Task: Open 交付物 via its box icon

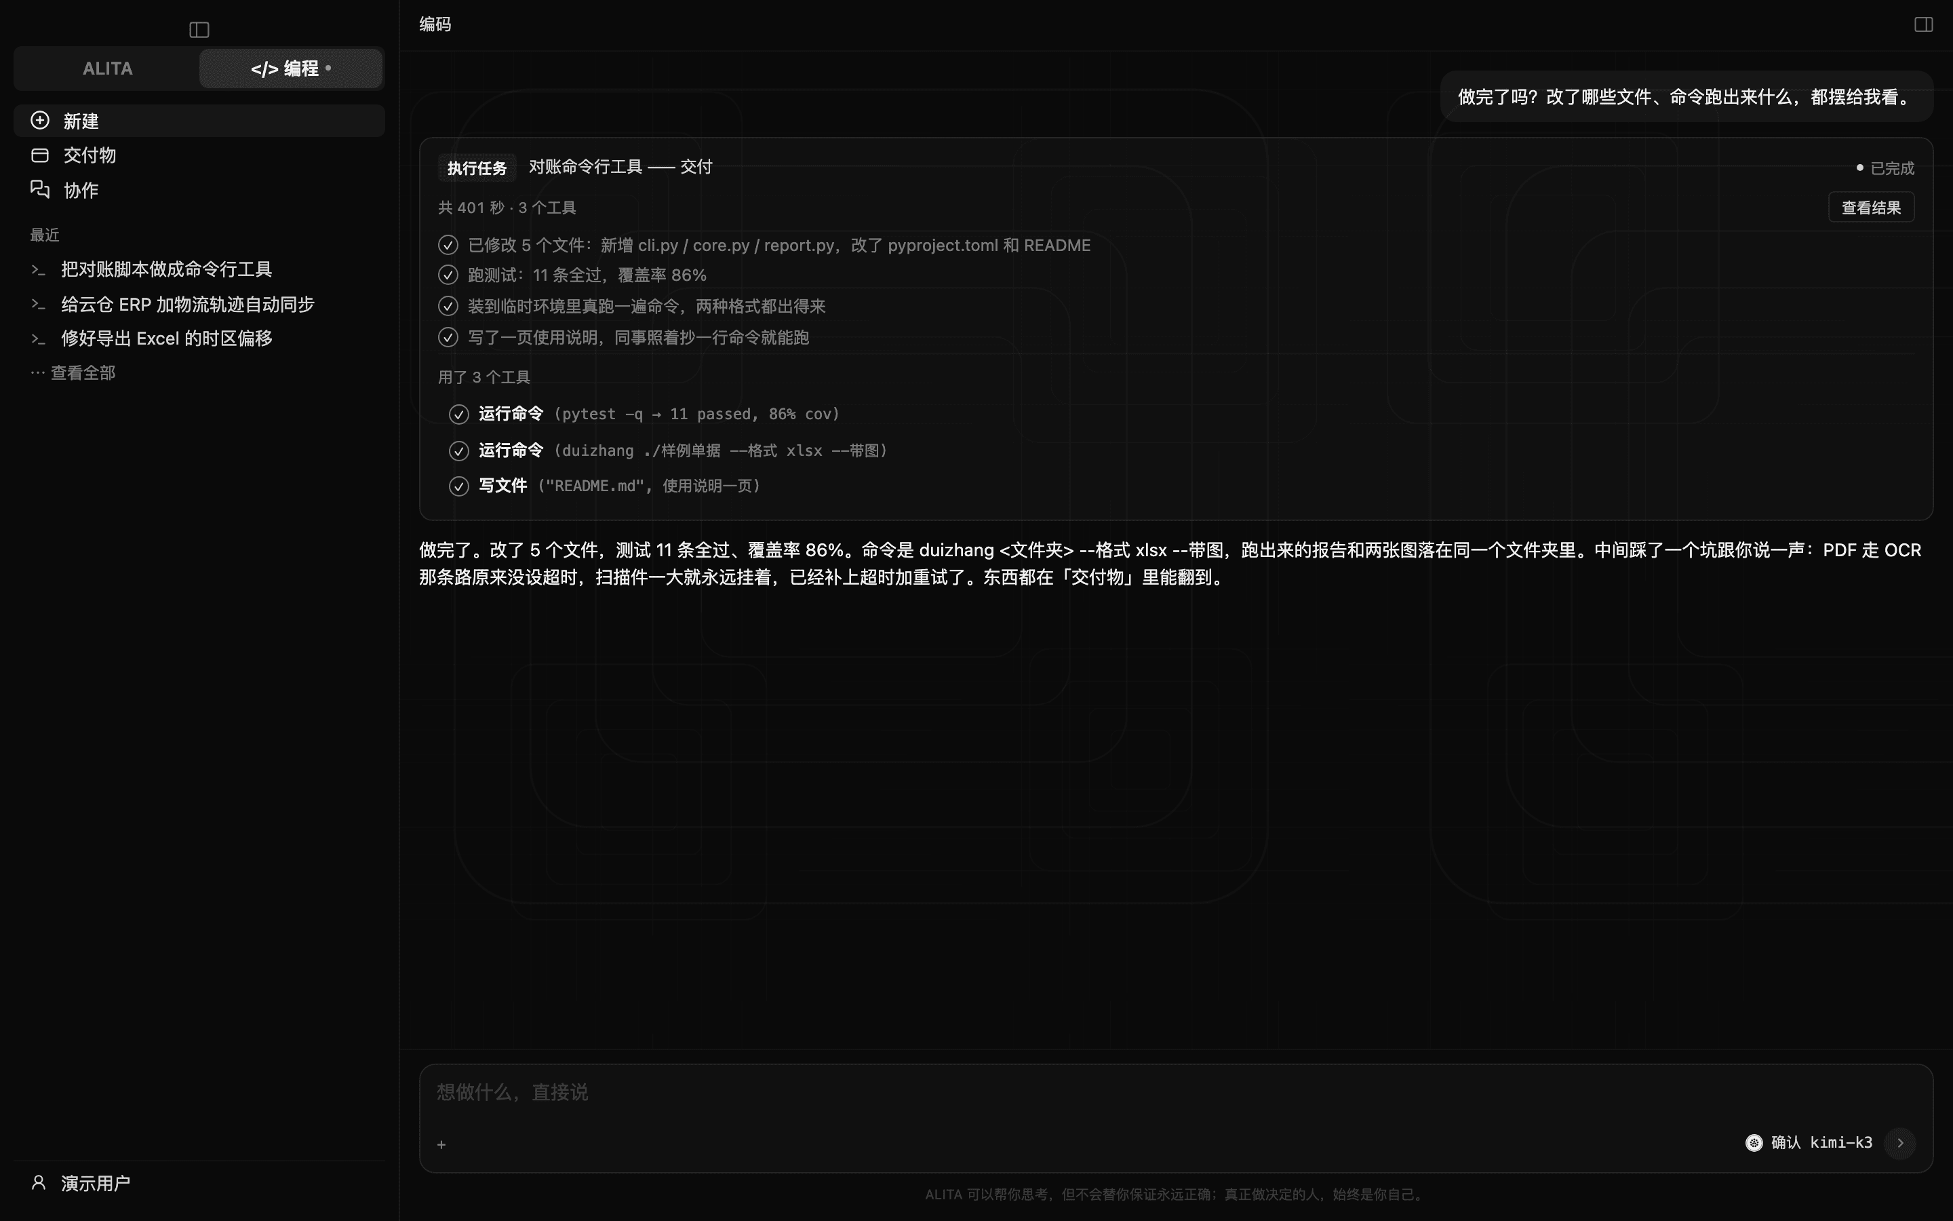Action: point(39,155)
